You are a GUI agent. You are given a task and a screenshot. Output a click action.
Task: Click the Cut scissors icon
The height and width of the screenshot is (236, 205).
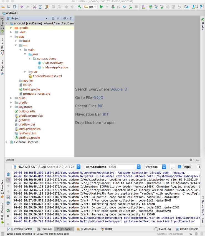pyautogui.click(x=35, y=7)
